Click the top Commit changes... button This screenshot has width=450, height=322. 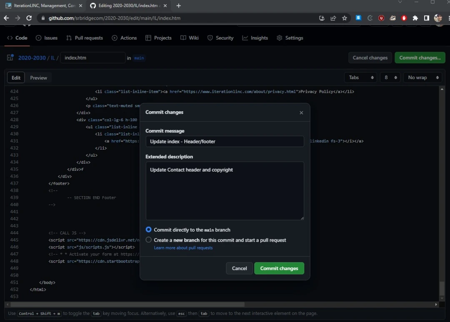pos(420,57)
